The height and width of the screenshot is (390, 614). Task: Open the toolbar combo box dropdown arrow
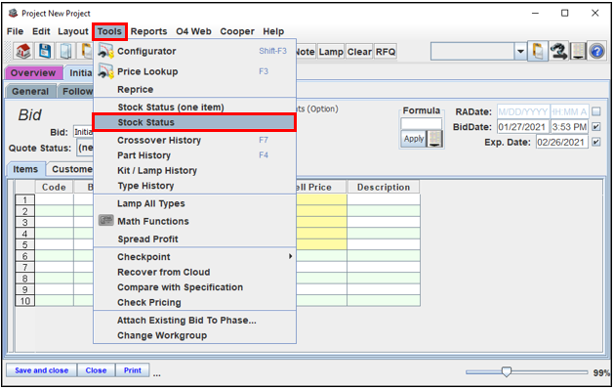coord(520,52)
